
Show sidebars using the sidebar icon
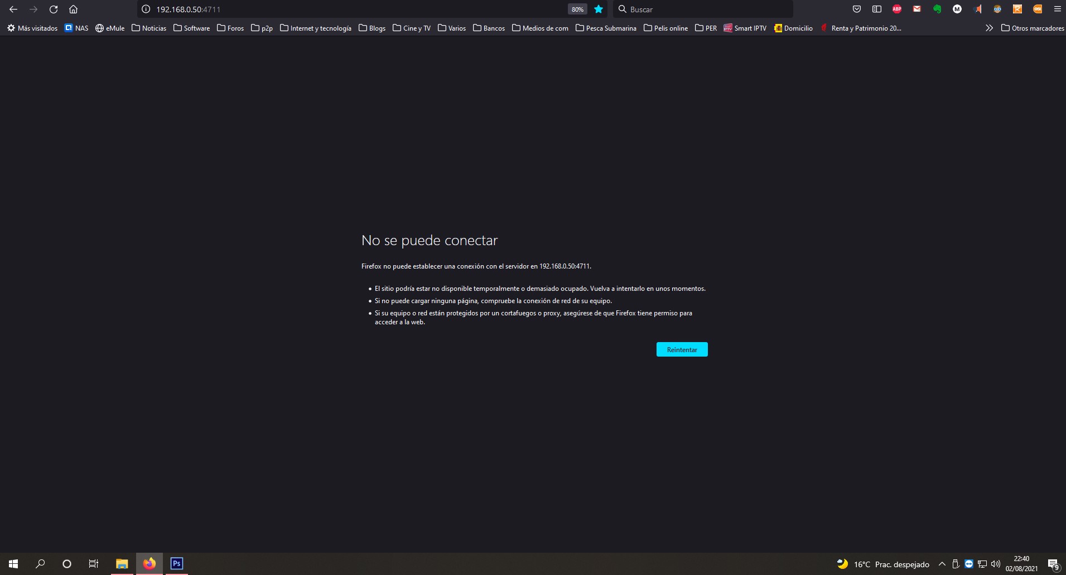877,9
